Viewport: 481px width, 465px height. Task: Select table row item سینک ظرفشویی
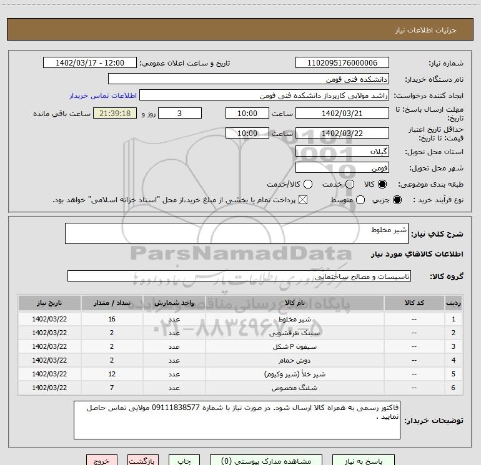(x=294, y=333)
